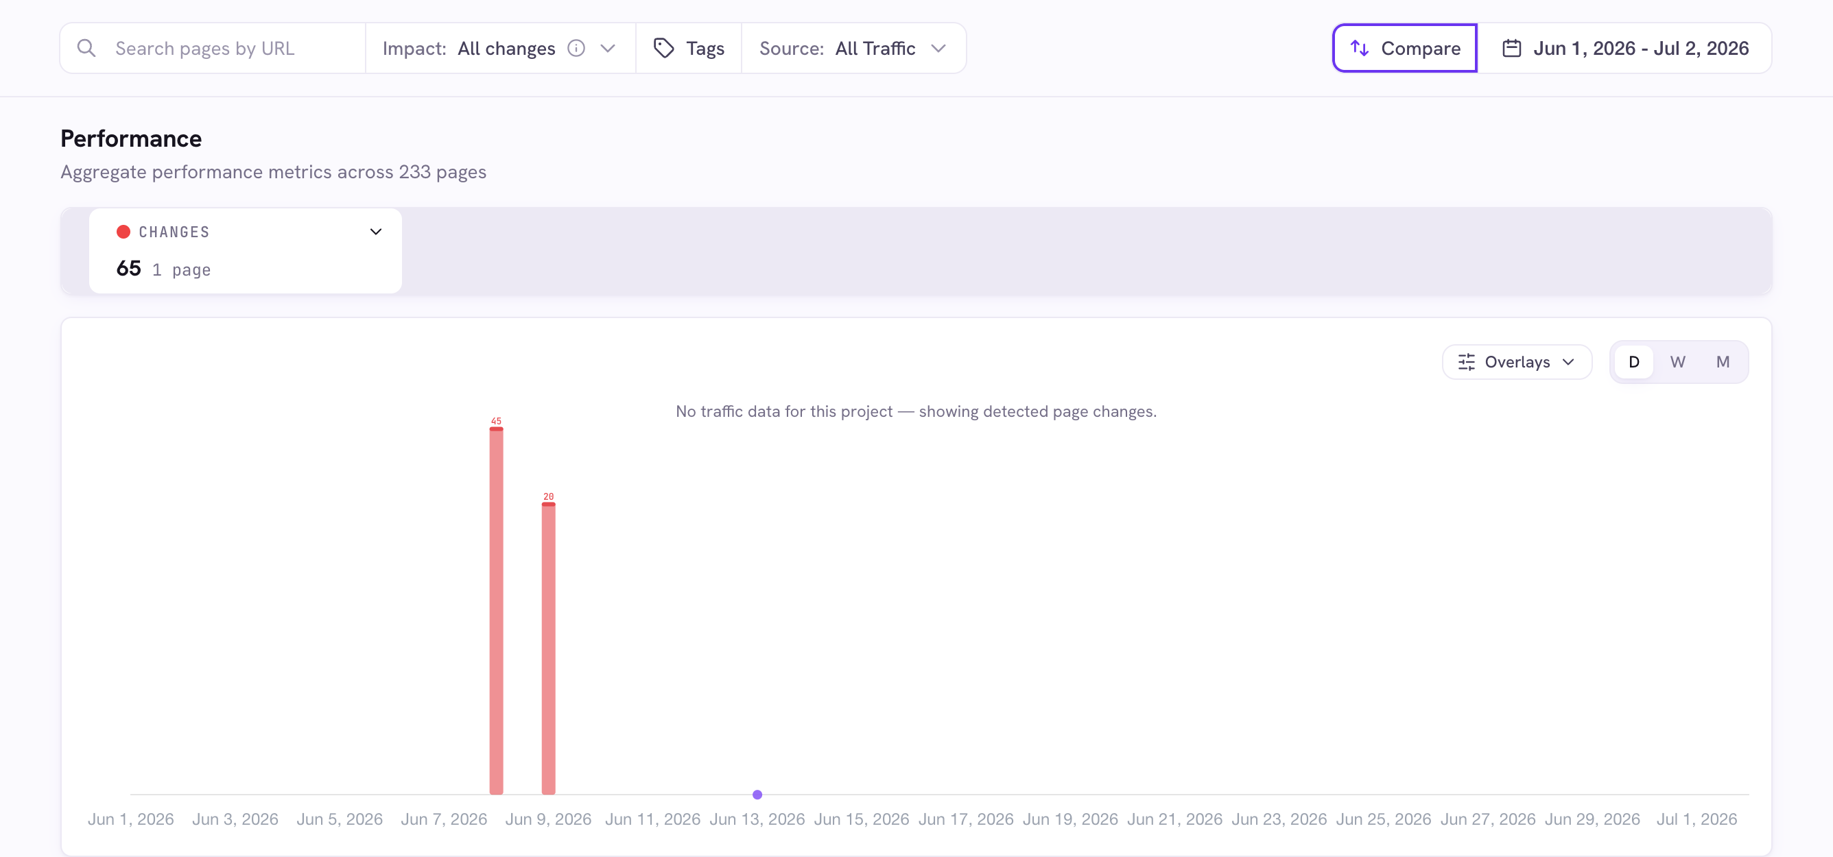
Task: Click the Source dropdown chevron
Action: click(938, 49)
